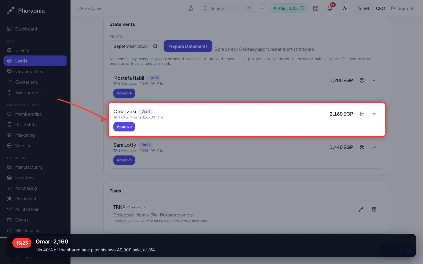Screen dimensions: 423x264
Task: Open Memberships in the sidebar
Action: click(x=35, y=114)
